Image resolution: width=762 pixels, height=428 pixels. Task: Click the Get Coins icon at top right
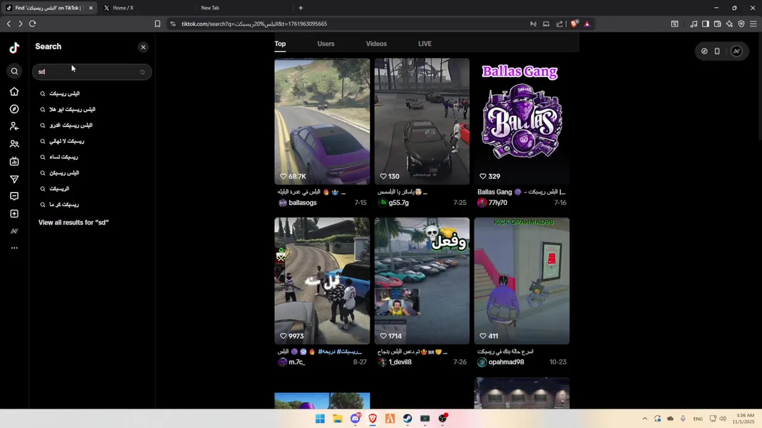pos(704,51)
